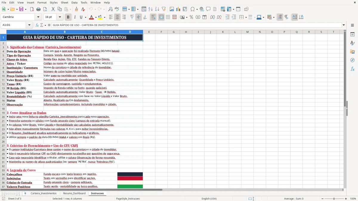Click the Select Function sum button
The image size is (358, 201).
(41, 25)
